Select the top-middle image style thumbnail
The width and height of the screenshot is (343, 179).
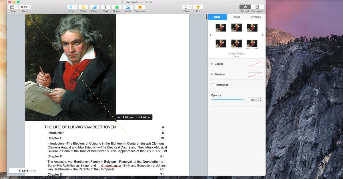point(236,28)
